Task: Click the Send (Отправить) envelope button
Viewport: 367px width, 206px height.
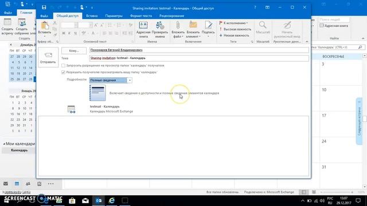Action: point(48,57)
